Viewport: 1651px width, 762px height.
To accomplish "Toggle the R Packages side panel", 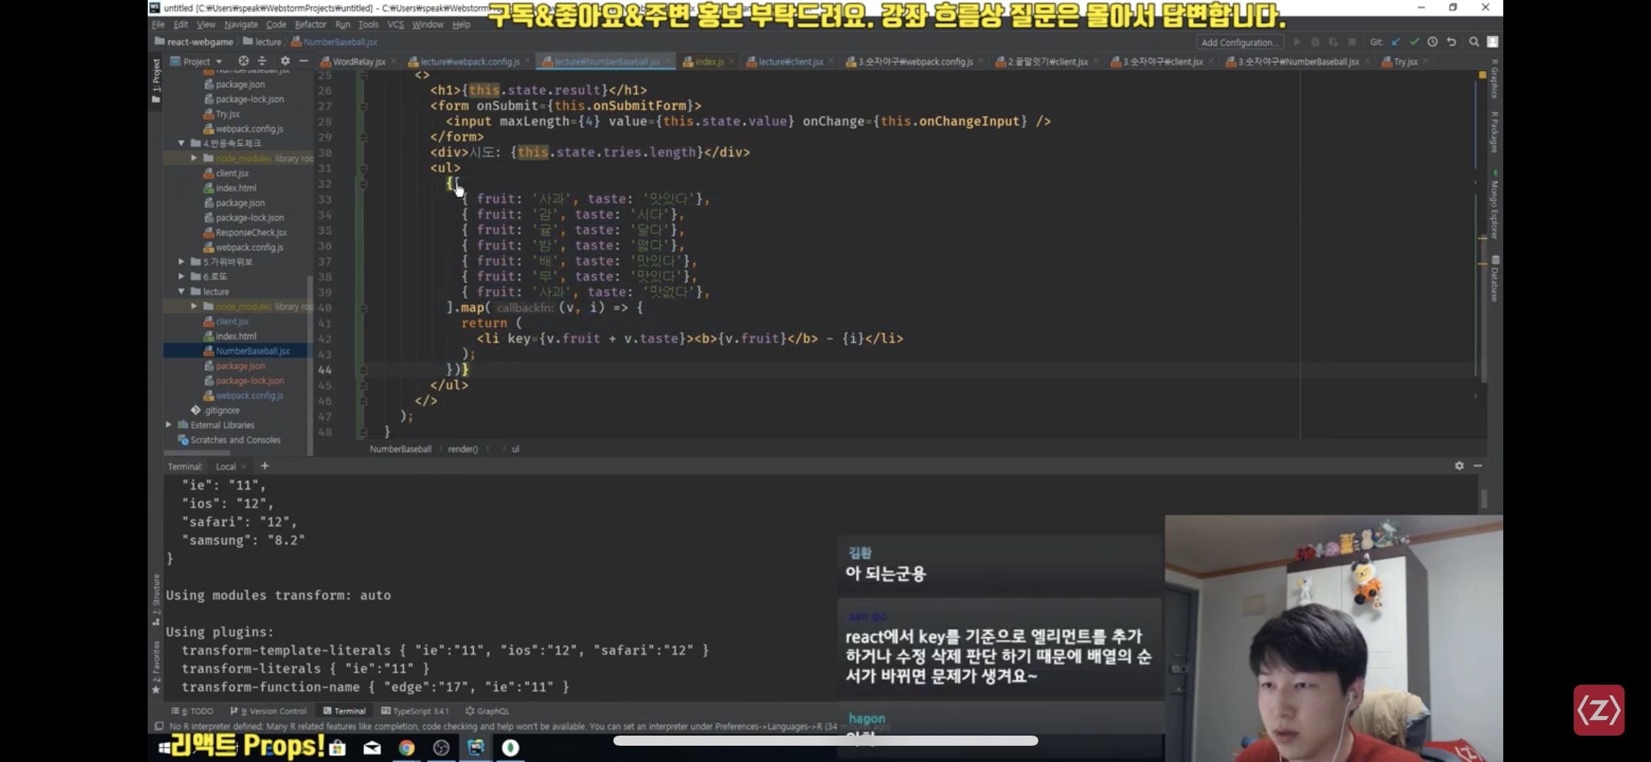I will [1494, 132].
